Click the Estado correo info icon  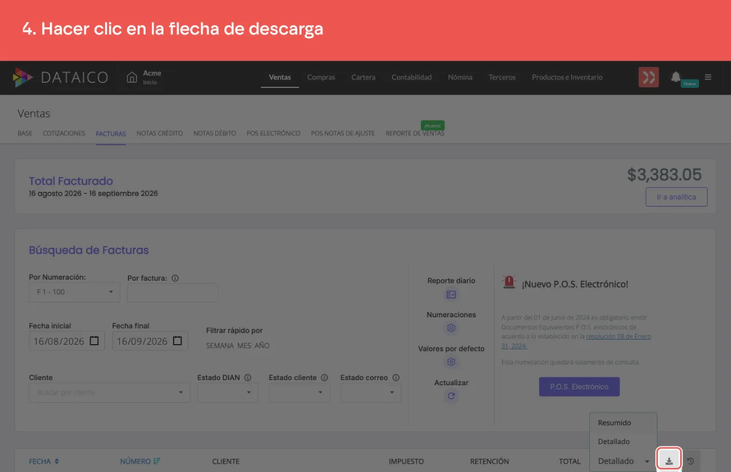(x=396, y=378)
